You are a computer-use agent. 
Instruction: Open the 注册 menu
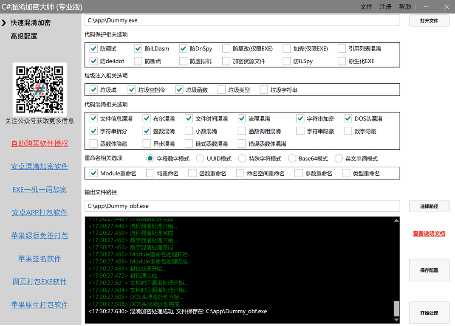(x=386, y=7)
